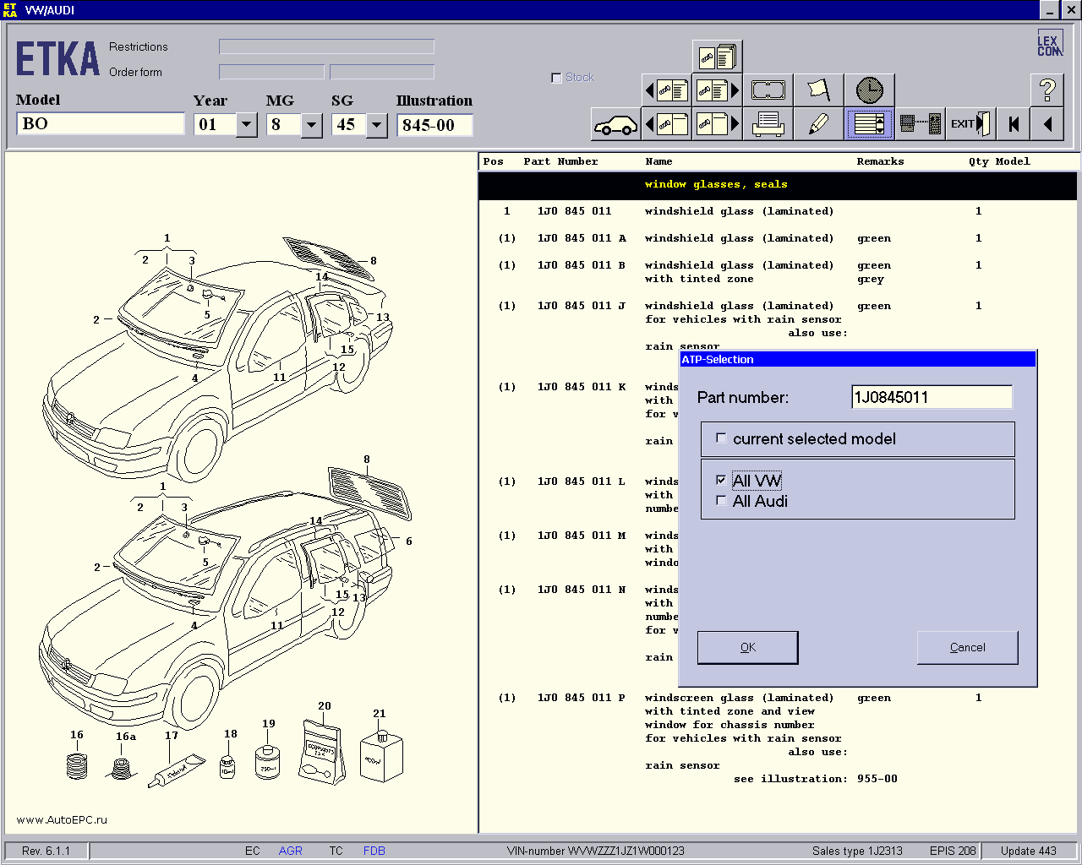Image resolution: width=1082 pixels, height=865 pixels.
Task: Check the current selected model checkbox
Action: tap(721, 438)
